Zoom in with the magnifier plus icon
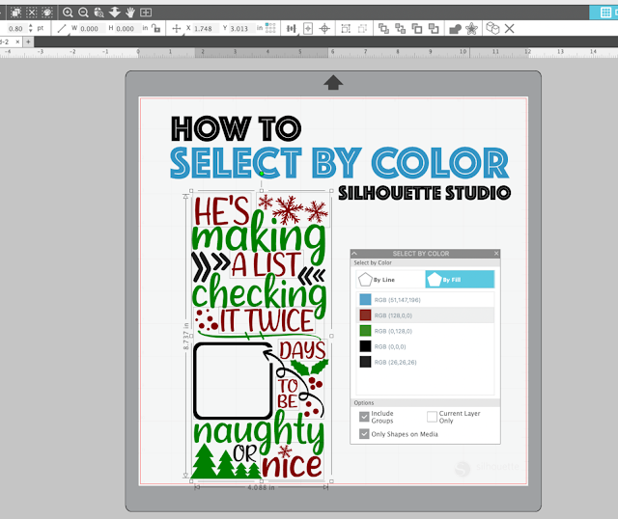This screenshot has width=618, height=519. [68, 13]
